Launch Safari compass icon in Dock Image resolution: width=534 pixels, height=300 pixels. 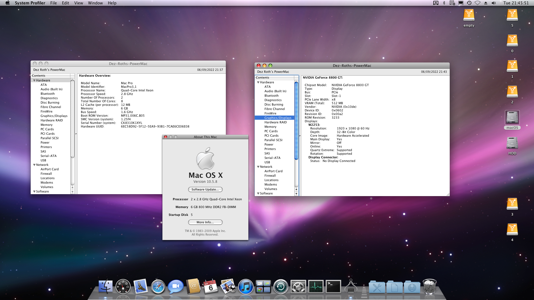pyautogui.click(x=158, y=286)
